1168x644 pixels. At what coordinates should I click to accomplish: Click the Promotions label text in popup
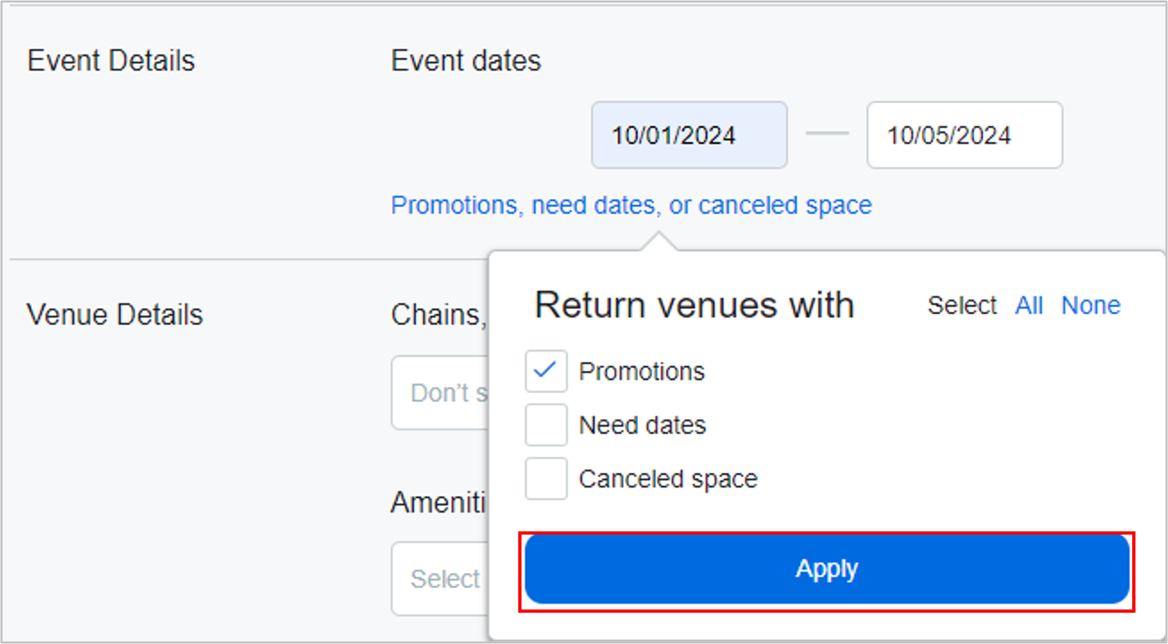[x=641, y=372]
